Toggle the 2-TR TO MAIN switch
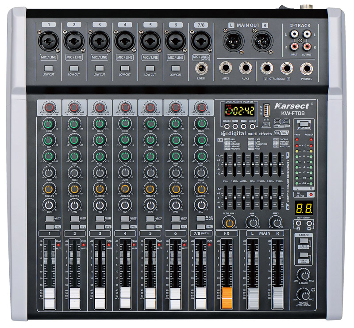354x328 pixels. click(x=304, y=255)
